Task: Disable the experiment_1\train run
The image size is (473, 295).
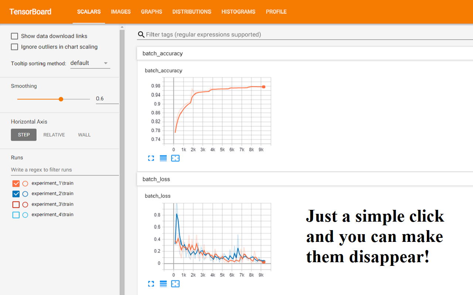Action: click(16, 183)
